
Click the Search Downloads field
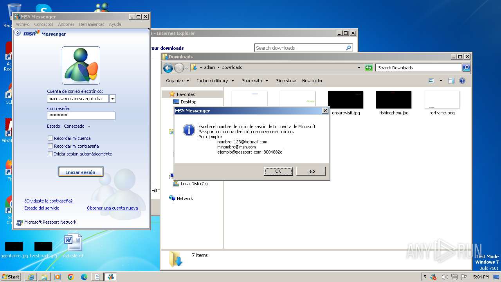coord(418,68)
